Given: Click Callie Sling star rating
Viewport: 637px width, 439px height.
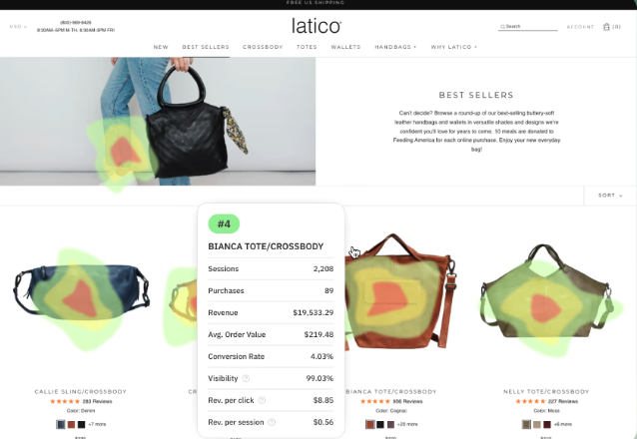Looking at the screenshot, I should click(65, 401).
